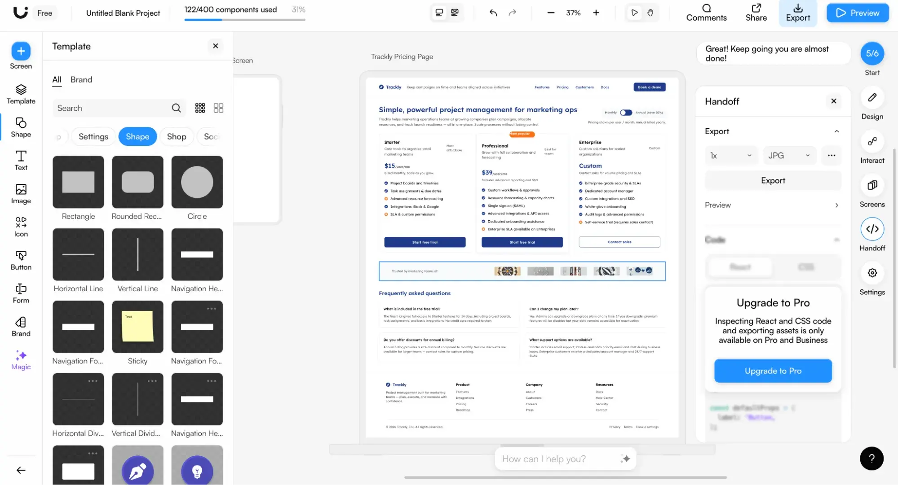
Task: Select the Text tool in sidebar
Action: point(21,161)
